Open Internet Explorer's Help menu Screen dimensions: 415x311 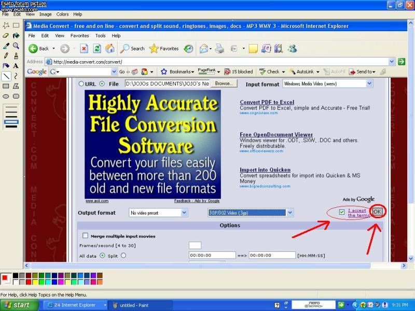pyautogui.click(x=116, y=36)
